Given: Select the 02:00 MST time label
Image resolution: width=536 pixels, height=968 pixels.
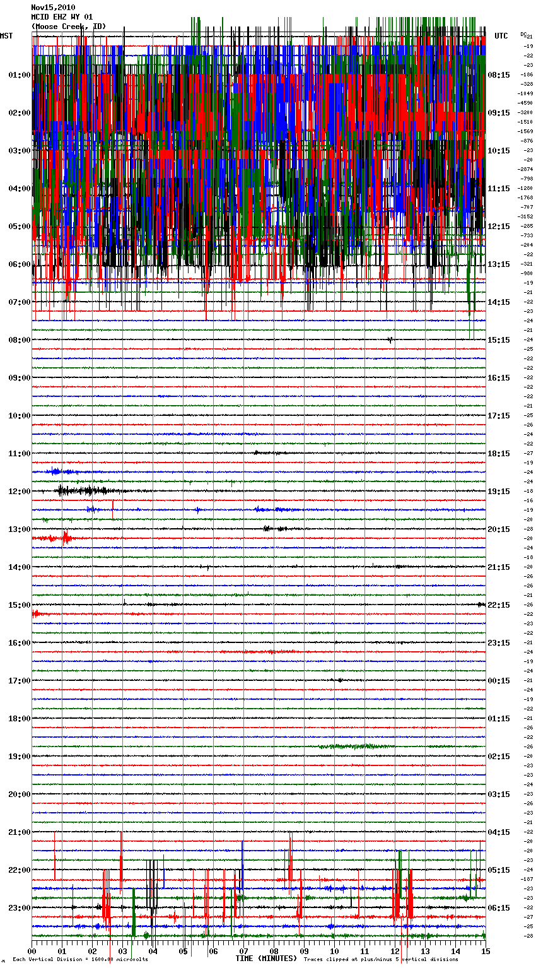Looking at the screenshot, I should click(20, 113).
